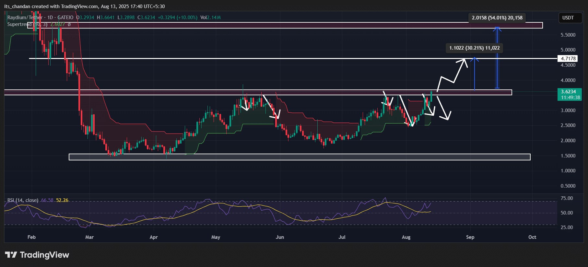Image resolution: width=588 pixels, height=267 pixels.
Task: Select the blue 54.01% price range arrow
Action: point(497,58)
